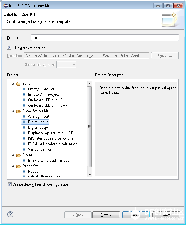Click the Browse button
This screenshot has height=225, width=186.
(165, 56)
